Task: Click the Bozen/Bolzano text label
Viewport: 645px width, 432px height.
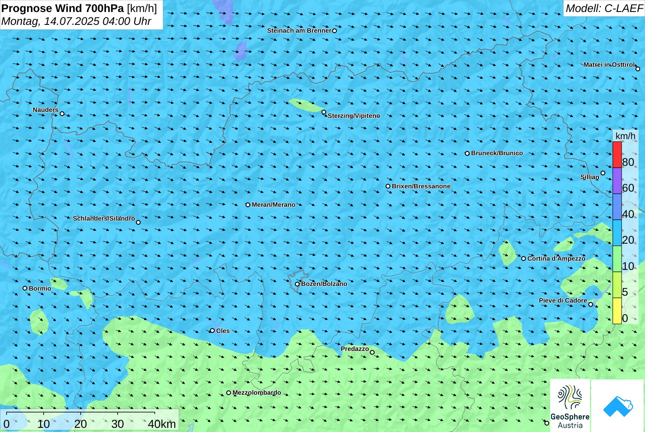Action: tap(324, 284)
